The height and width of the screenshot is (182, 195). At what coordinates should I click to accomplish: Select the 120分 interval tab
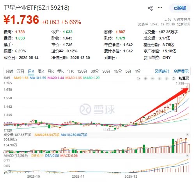82,71
